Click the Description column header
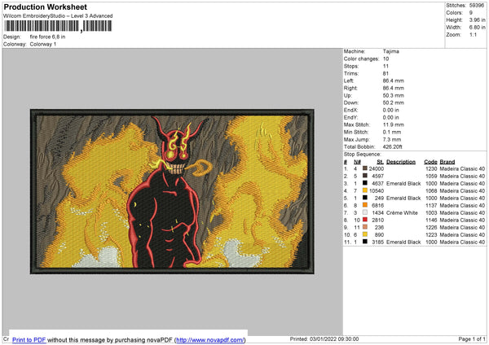Image resolution: width=489 pixels, height=345 pixels. tap(400, 161)
